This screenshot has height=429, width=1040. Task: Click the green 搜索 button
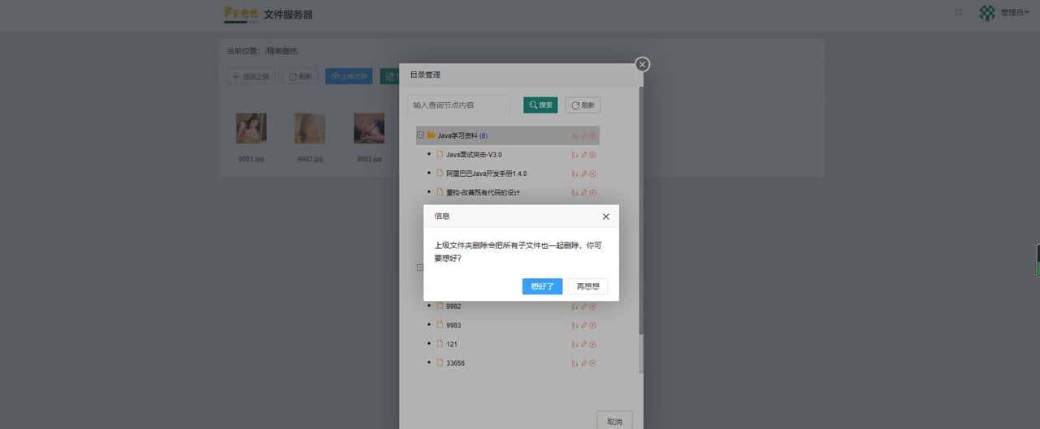pyautogui.click(x=540, y=105)
